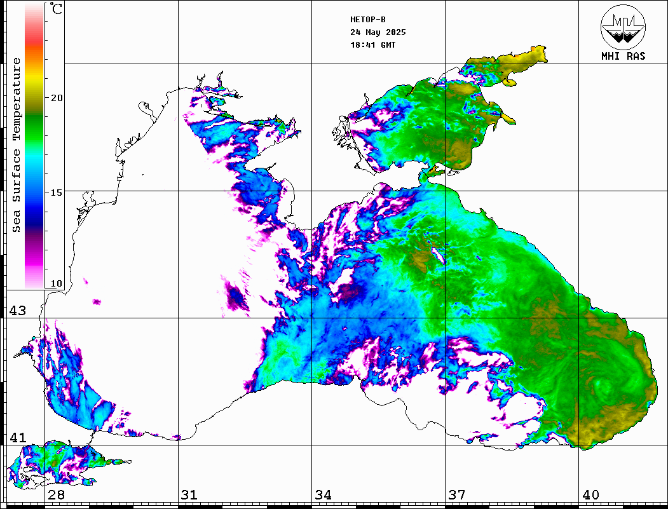Click longitude label '31'

point(189,495)
